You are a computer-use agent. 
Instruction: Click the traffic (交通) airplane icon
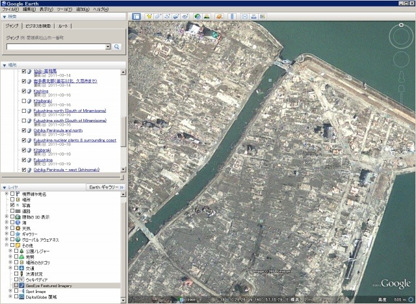tap(21, 268)
